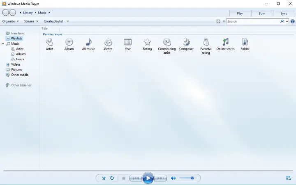
Task: Click in the Search input field
Action: pos(253,21)
